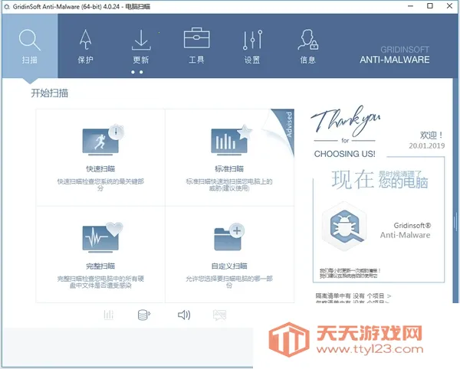Screen dimensions: 460x369
Task: Click the pagination dots under 更新
Action: (136, 72)
